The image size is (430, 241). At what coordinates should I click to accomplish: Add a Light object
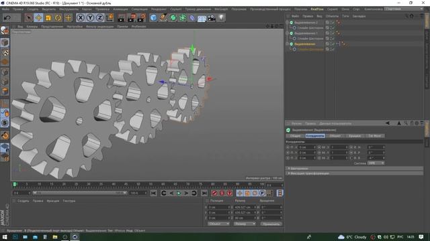[221, 18]
